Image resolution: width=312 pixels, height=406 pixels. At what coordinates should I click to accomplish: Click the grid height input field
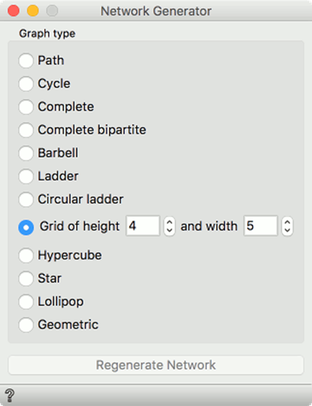[x=143, y=226]
